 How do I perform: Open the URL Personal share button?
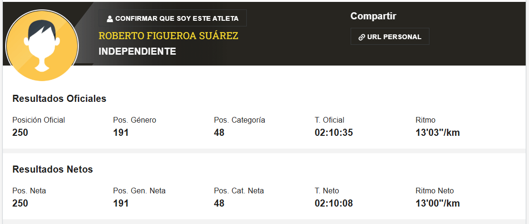coord(390,36)
